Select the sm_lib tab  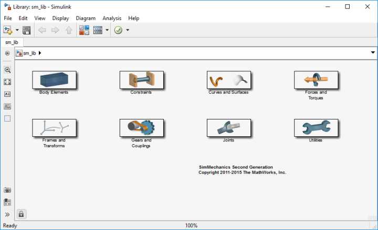click(x=12, y=42)
